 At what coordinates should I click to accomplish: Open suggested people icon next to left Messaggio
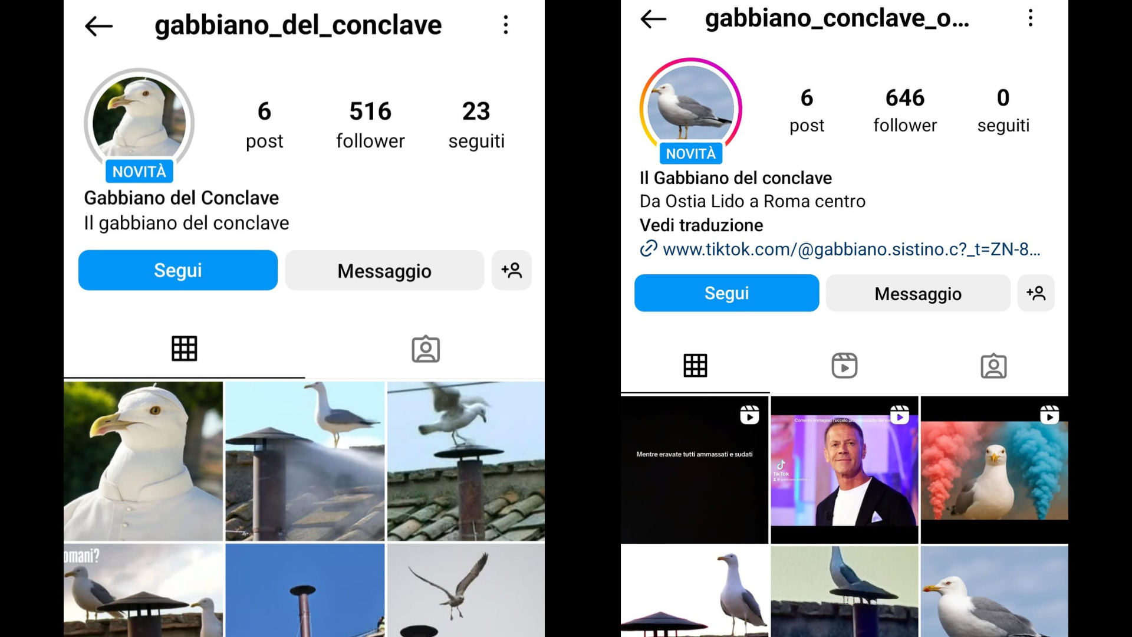click(x=511, y=271)
